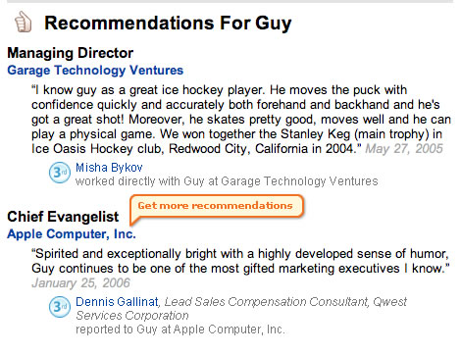Open the Garage Technology Ventures company link
Viewport: 461px width, 355px height.
(95, 71)
